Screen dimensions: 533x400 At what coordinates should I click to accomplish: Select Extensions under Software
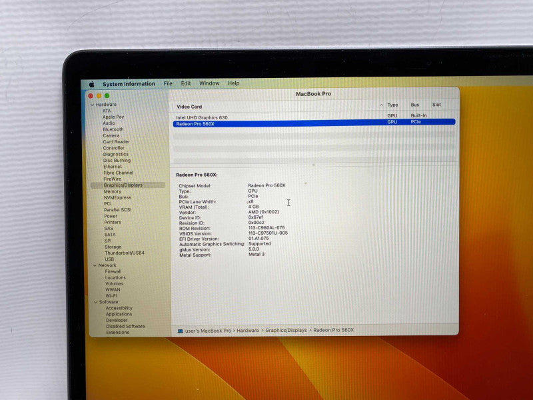point(118,332)
